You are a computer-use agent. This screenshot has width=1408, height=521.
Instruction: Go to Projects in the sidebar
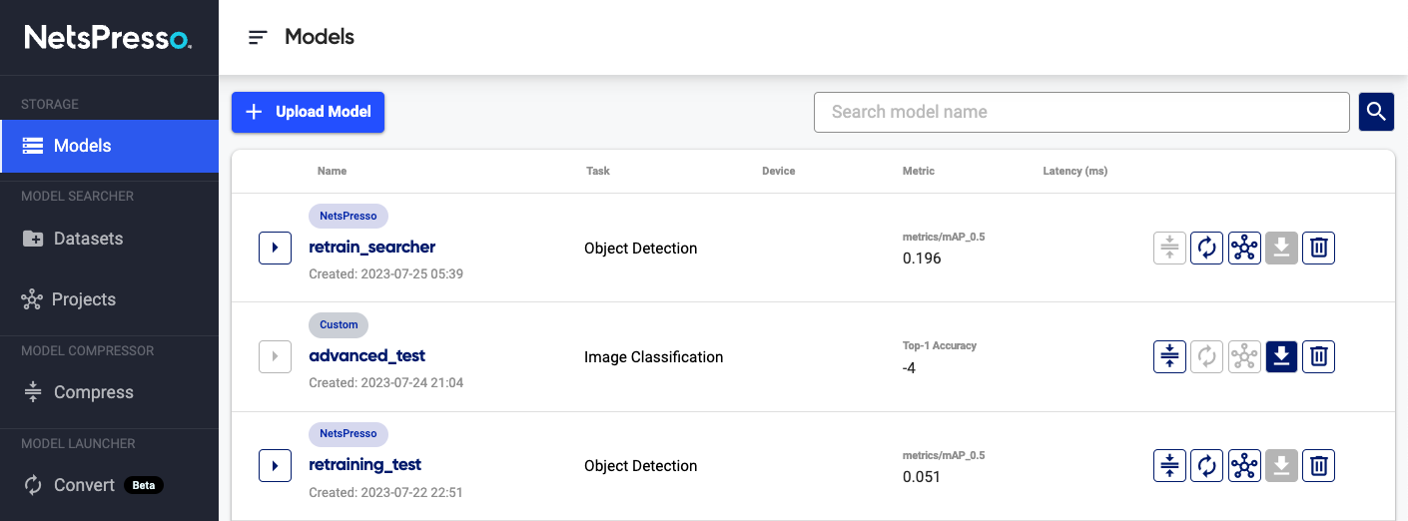pyautogui.click(x=84, y=299)
